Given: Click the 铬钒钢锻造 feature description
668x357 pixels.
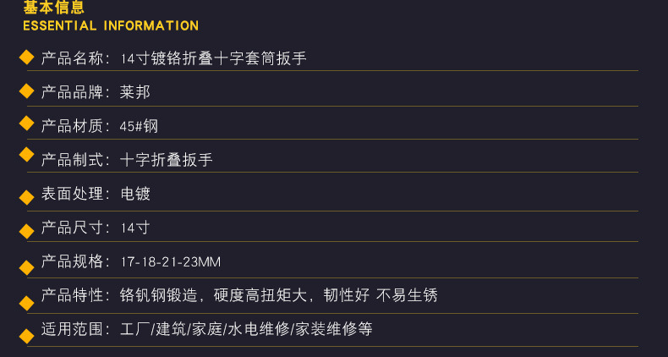Looking at the screenshot, I should click(x=159, y=295).
